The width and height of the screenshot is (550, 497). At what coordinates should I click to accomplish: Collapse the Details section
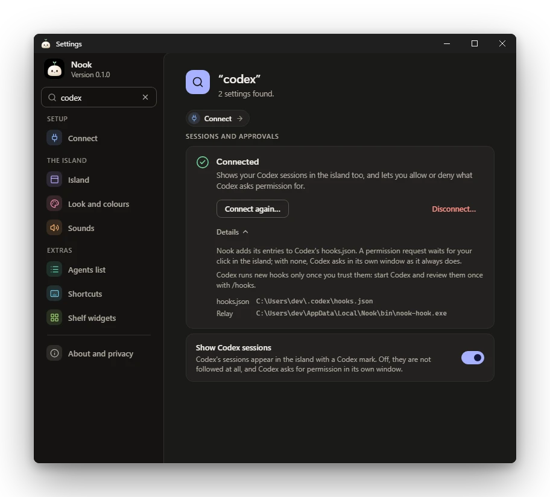[232, 232]
